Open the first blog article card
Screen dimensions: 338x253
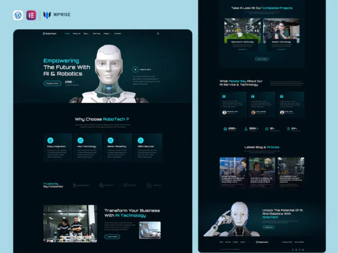(233, 173)
